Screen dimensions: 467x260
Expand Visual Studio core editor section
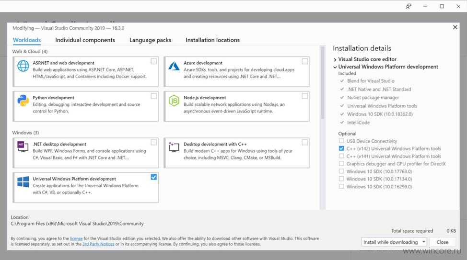click(x=335, y=59)
